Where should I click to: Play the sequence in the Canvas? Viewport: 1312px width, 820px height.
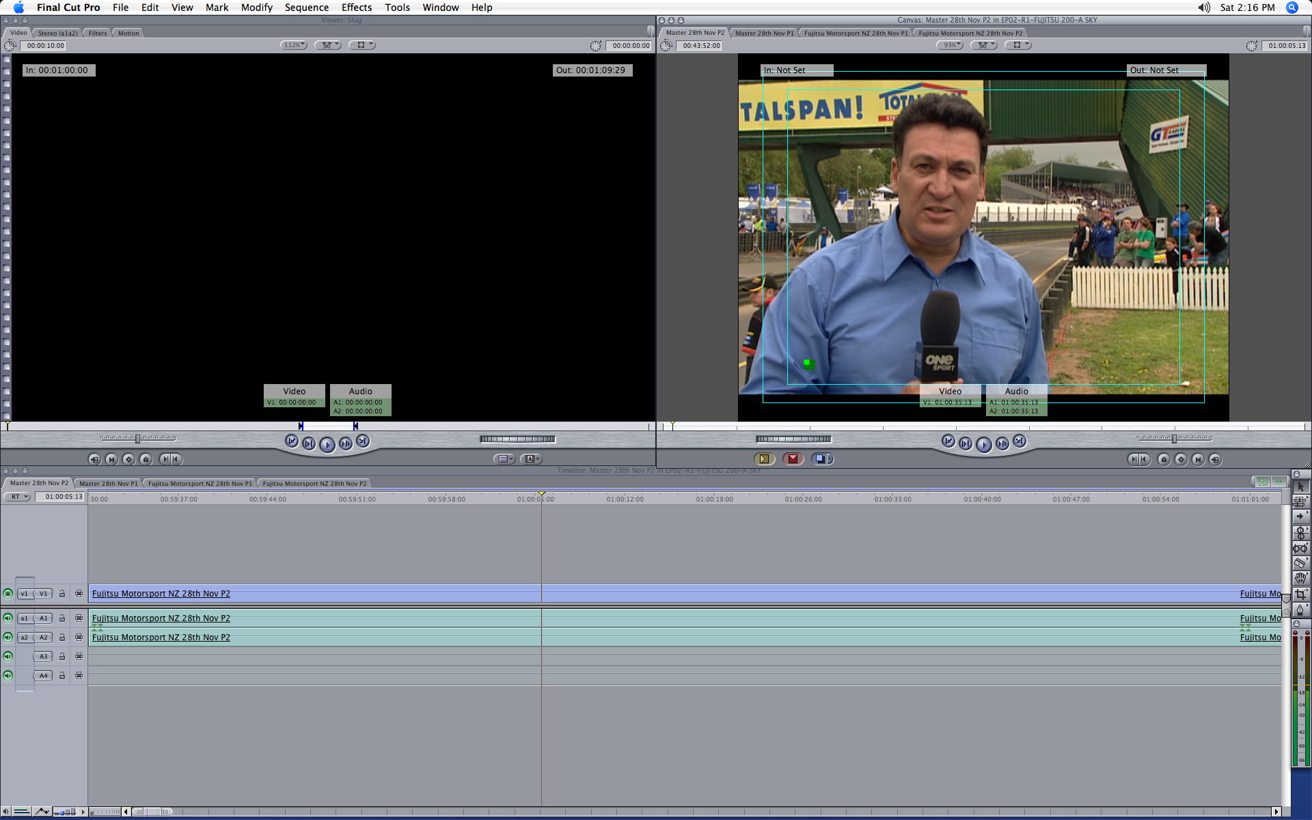click(983, 445)
